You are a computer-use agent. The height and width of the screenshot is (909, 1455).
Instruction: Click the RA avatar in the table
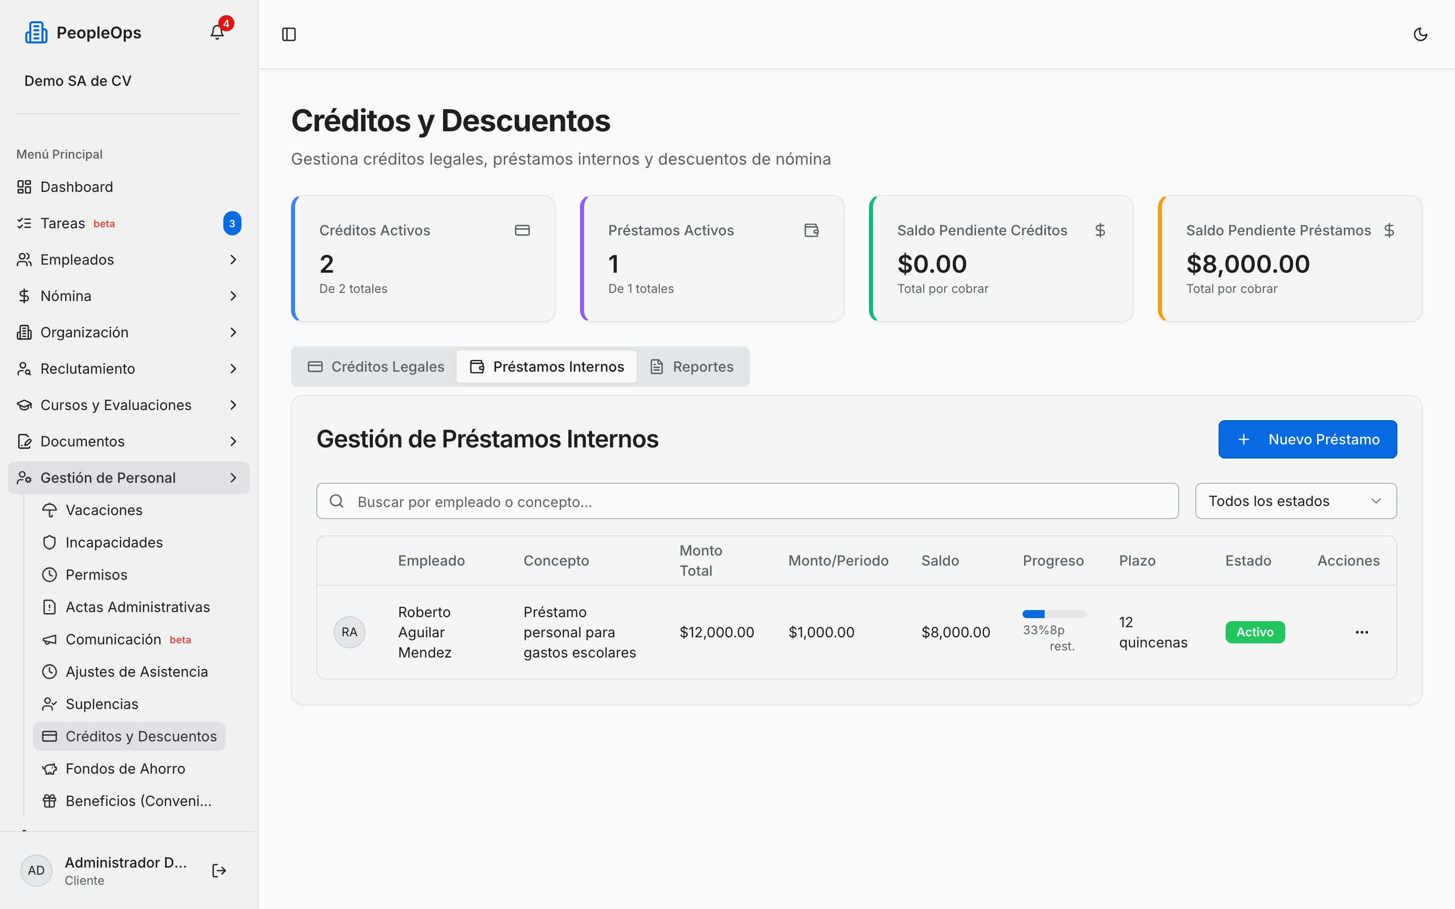click(x=349, y=632)
